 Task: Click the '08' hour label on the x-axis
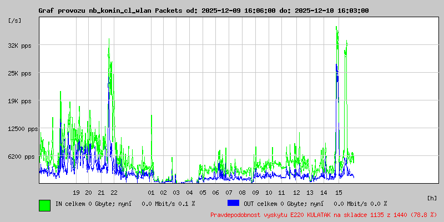(242, 193)
